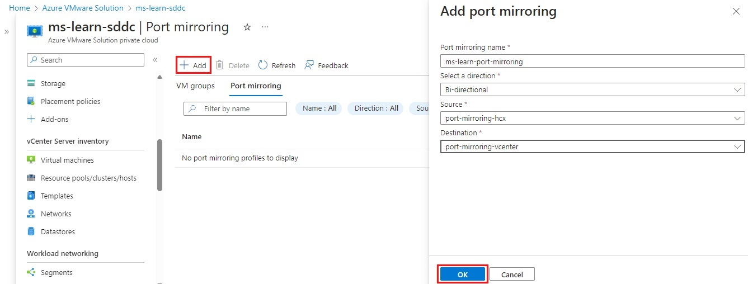
Task: Open Azure VMware Solution breadcrumb link
Action: [83, 8]
